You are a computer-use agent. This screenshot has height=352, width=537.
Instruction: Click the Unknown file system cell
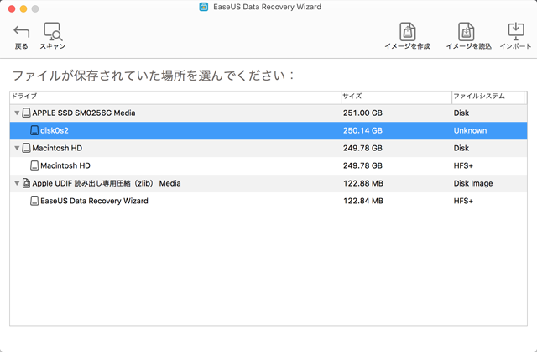coord(470,130)
